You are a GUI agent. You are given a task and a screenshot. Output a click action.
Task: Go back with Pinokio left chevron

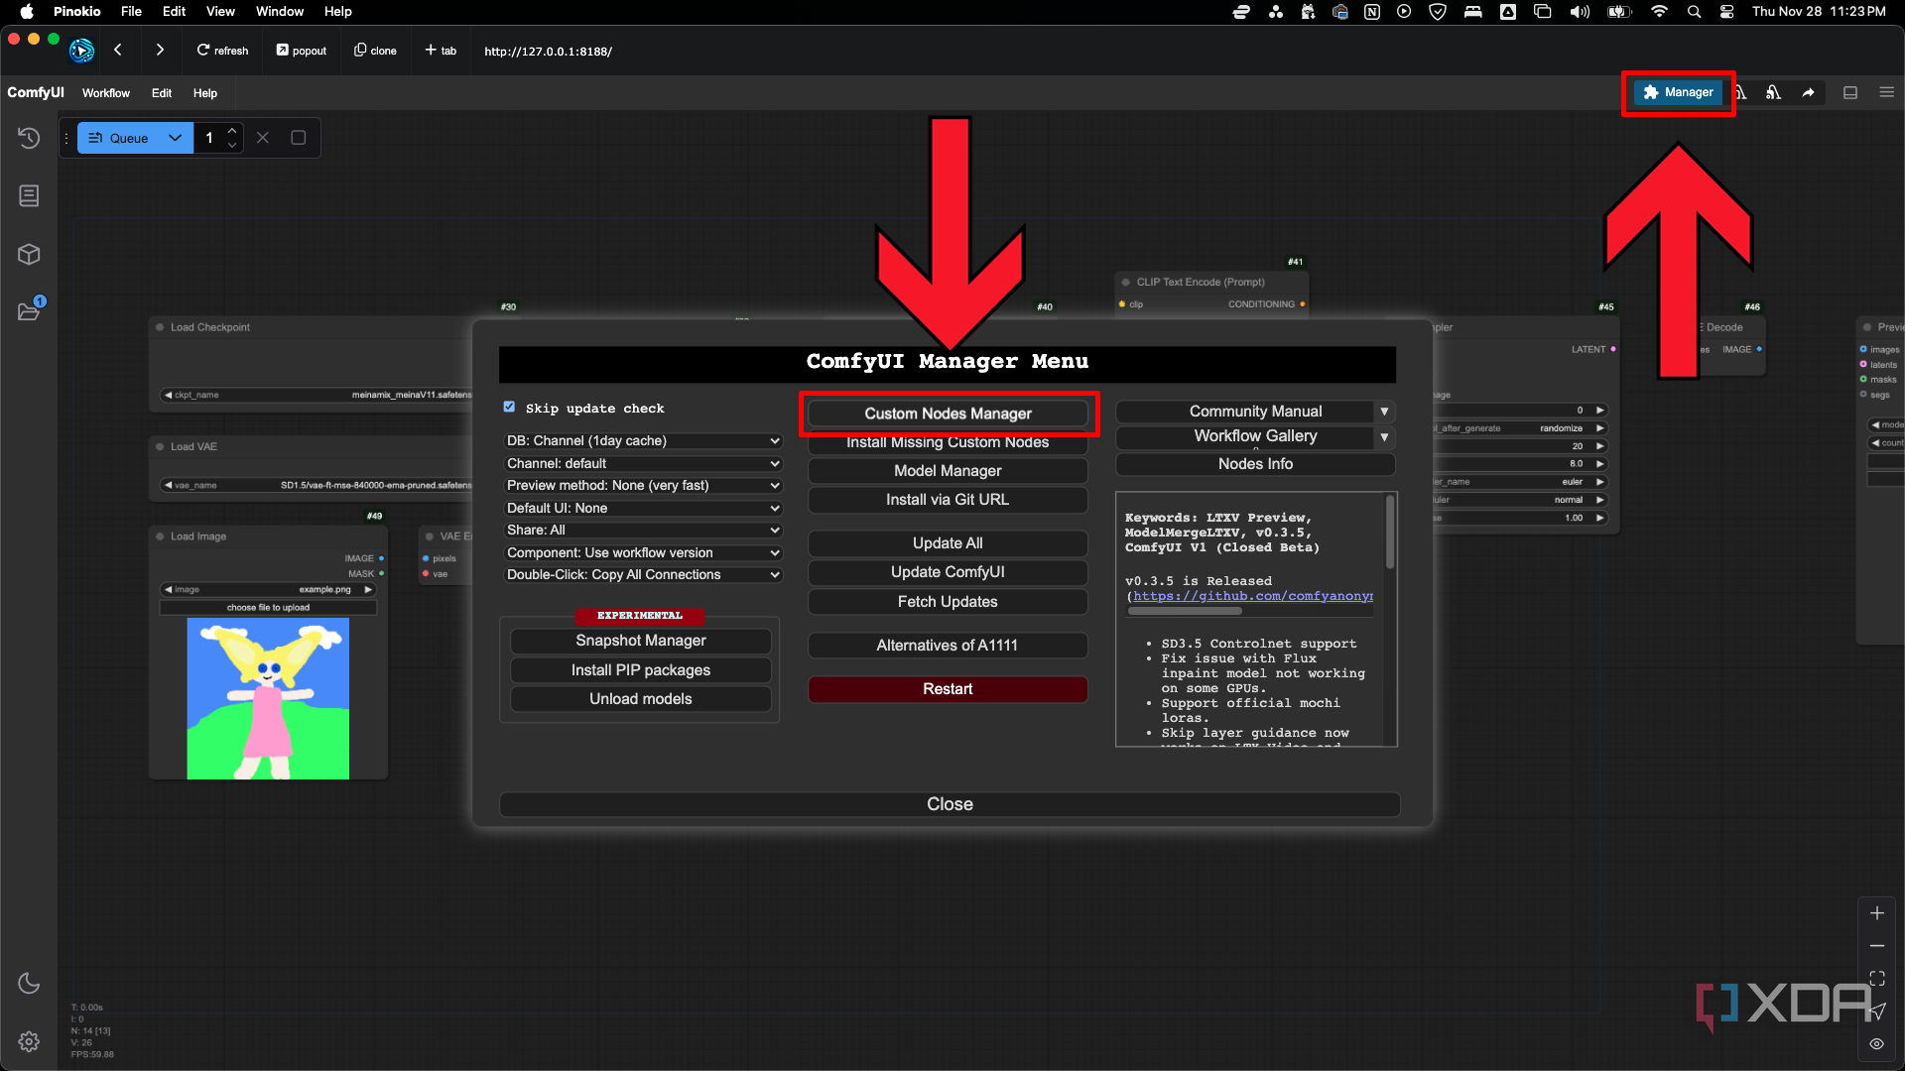coord(118,50)
